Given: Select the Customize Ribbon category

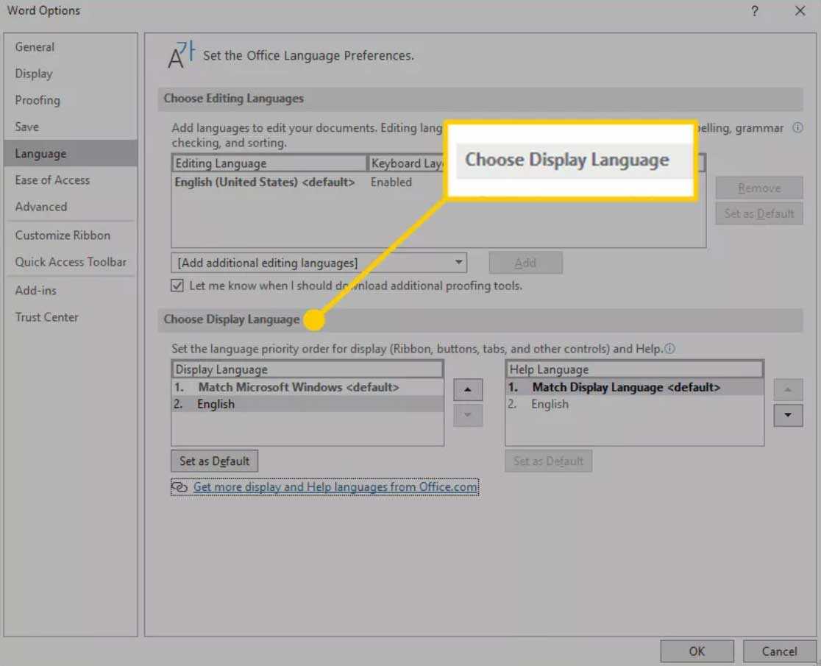Looking at the screenshot, I should click(x=63, y=235).
